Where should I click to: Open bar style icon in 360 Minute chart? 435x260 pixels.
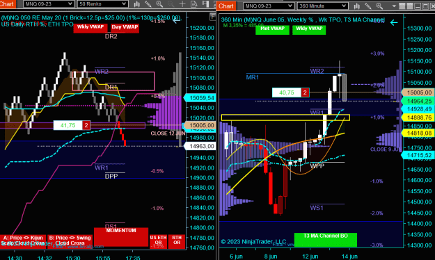356,6
